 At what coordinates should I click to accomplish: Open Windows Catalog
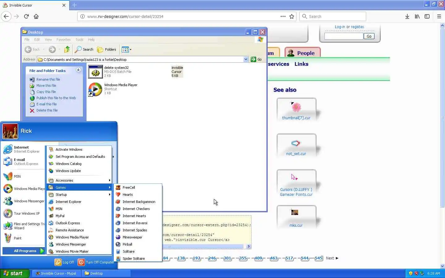tap(79, 164)
